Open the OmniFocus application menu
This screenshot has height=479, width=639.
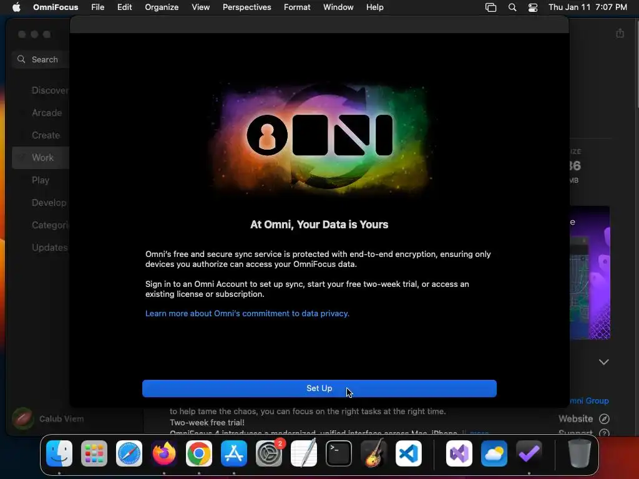[x=56, y=7]
